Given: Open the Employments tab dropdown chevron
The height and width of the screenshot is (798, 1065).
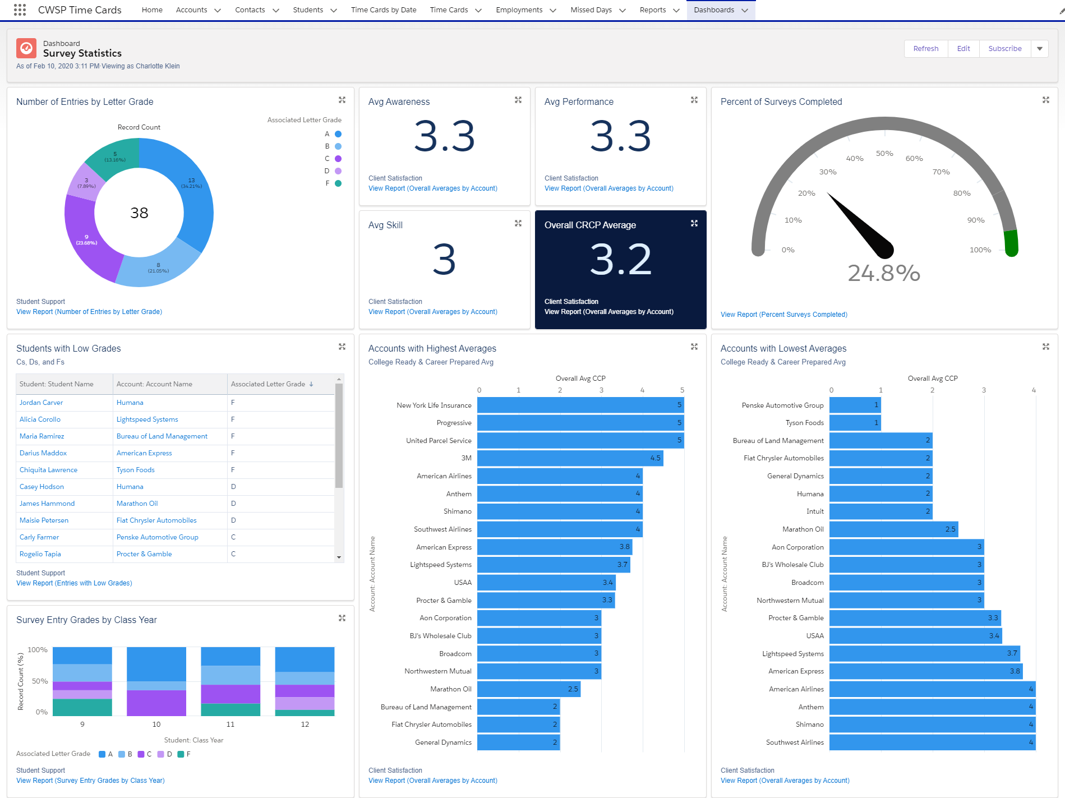Looking at the screenshot, I should click(x=553, y=10).
